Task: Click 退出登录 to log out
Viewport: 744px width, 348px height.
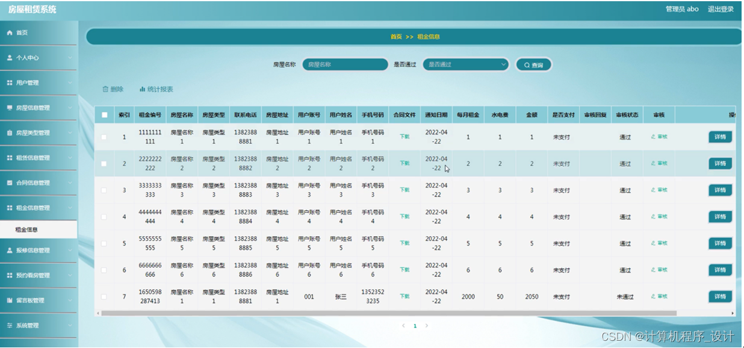Action: (x=721, y=9)
